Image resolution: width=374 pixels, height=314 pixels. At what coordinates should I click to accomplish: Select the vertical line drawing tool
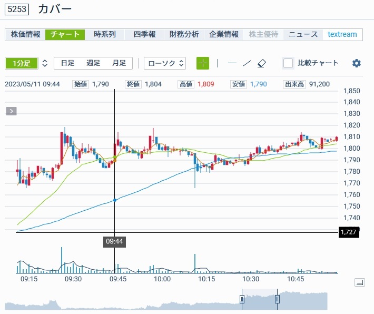(218, 63)
